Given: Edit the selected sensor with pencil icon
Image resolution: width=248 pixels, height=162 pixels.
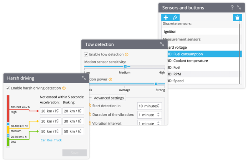Looking at the screenshot, I should click(175, 17).
